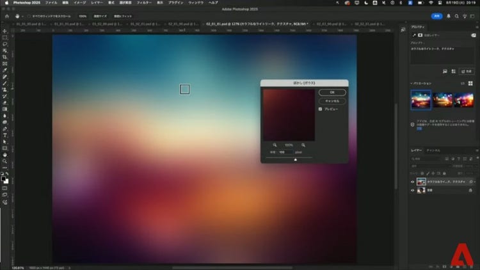Toggle the プレビュー checkbox
The image size is (480, 270).
320,109
